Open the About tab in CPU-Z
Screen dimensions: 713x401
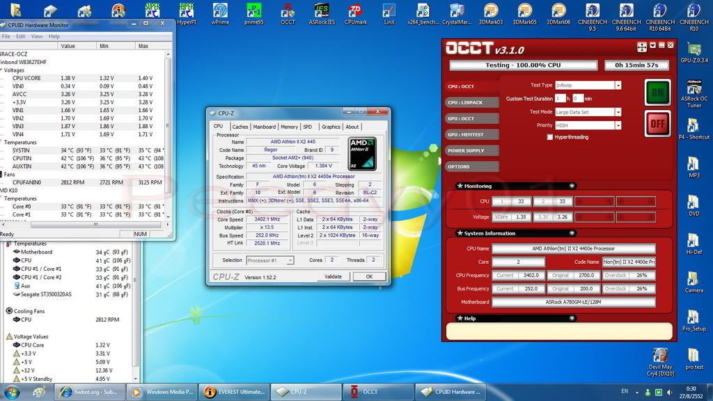pos(352,127)
